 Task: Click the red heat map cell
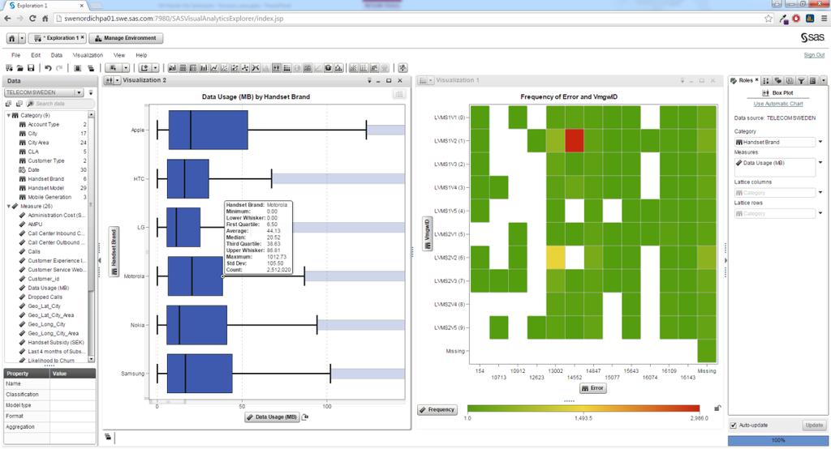[x=575, y=141]
